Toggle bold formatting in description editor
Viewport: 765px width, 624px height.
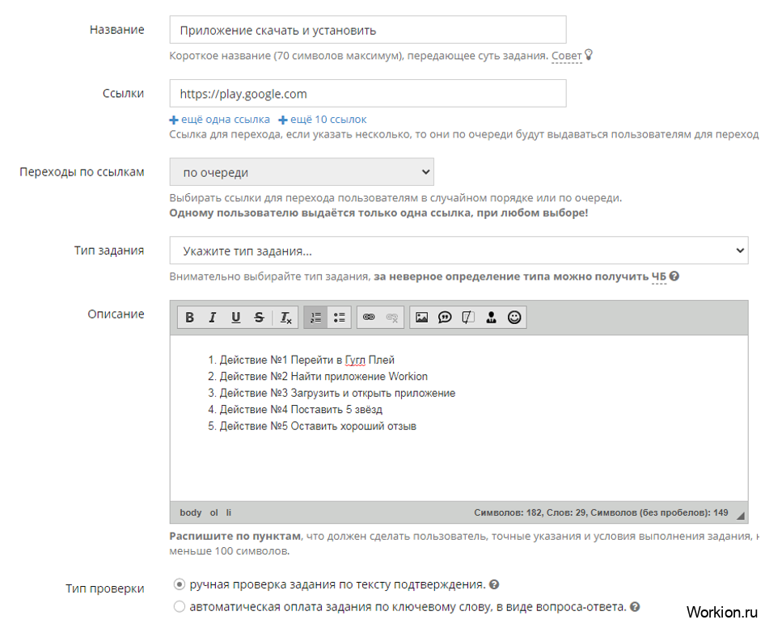[x=189, y=318]
